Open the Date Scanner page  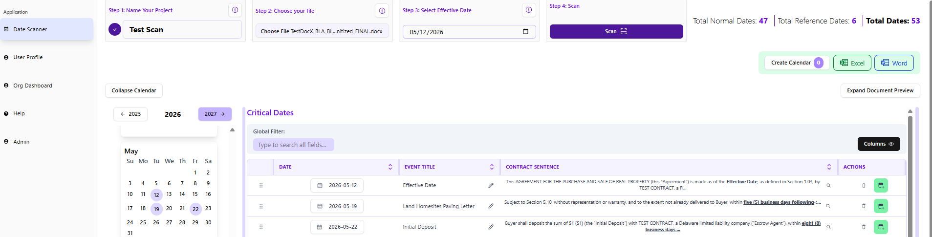[46, 29]
